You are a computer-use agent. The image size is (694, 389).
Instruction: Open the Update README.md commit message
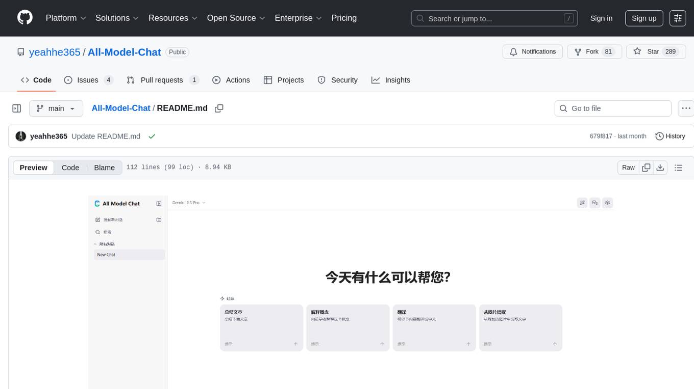106,136
